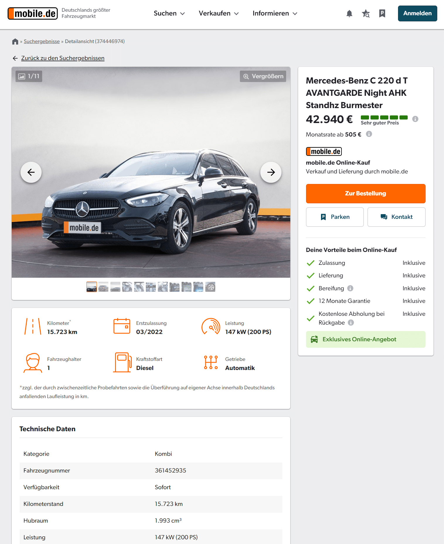
Task: Click Verfügbarkeit value Sofort
Action: (x=163, y=487)
